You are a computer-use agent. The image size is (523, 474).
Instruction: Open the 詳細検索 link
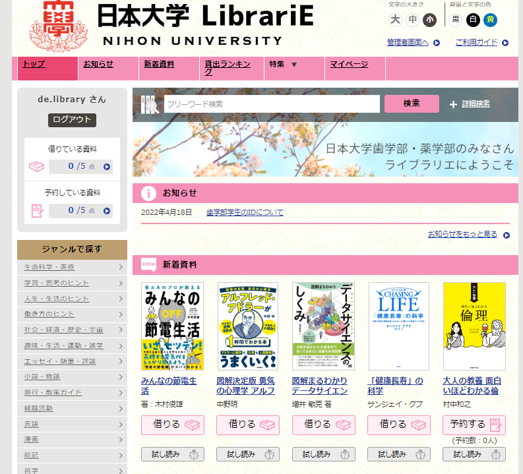tap(476, 104)
